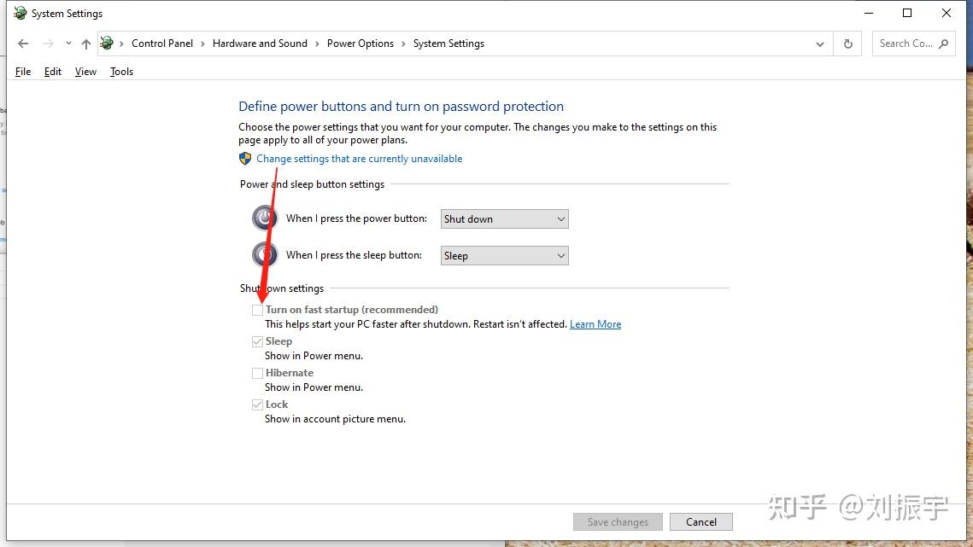973x547 pixels.
Task: Click the search magnifier icon
Action: 943,44
